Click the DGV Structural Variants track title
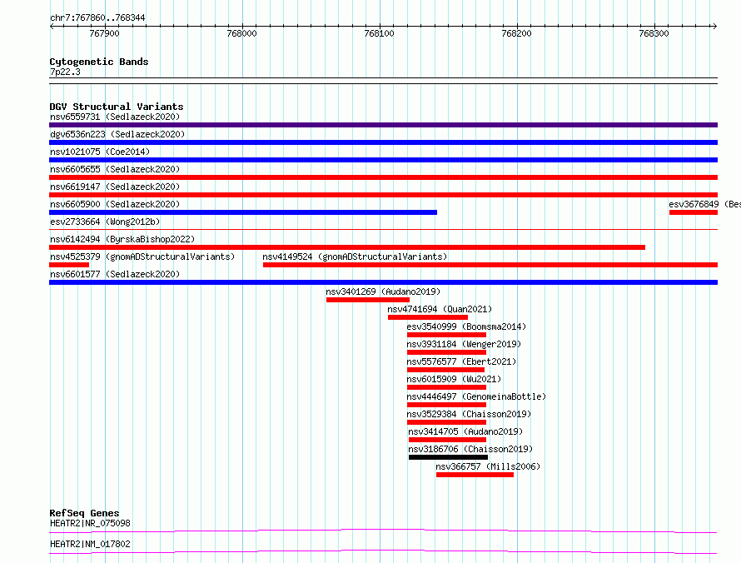This screenshot has height=563, width=741. [x=117, y=107]
